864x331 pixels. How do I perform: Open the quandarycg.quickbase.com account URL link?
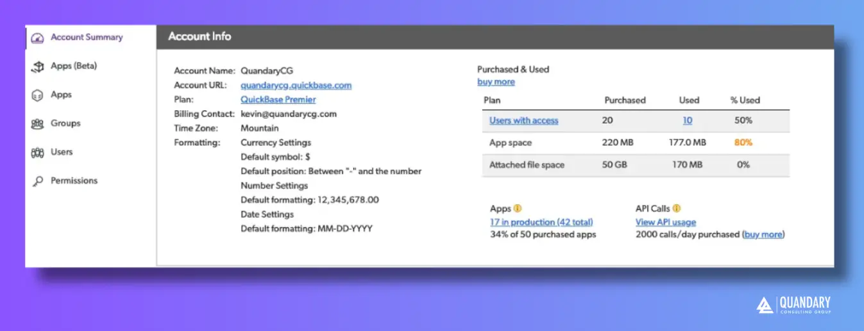[x=296, y=85]
